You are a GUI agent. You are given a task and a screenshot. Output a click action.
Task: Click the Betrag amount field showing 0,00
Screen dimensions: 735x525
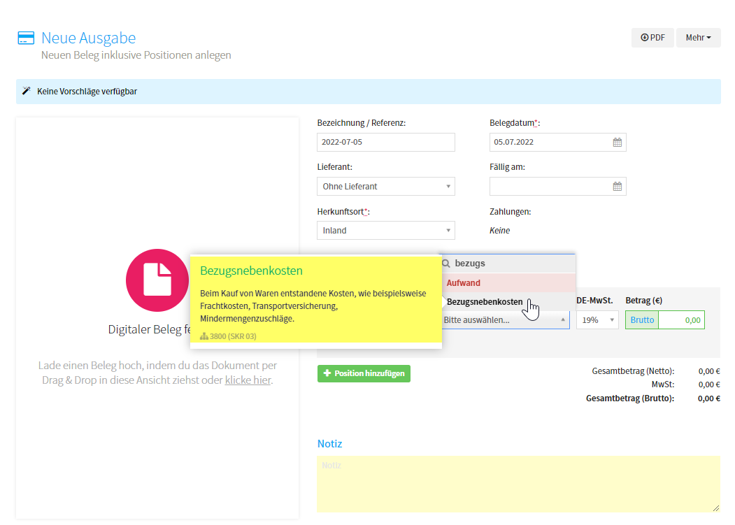click(x=681, y=319)
